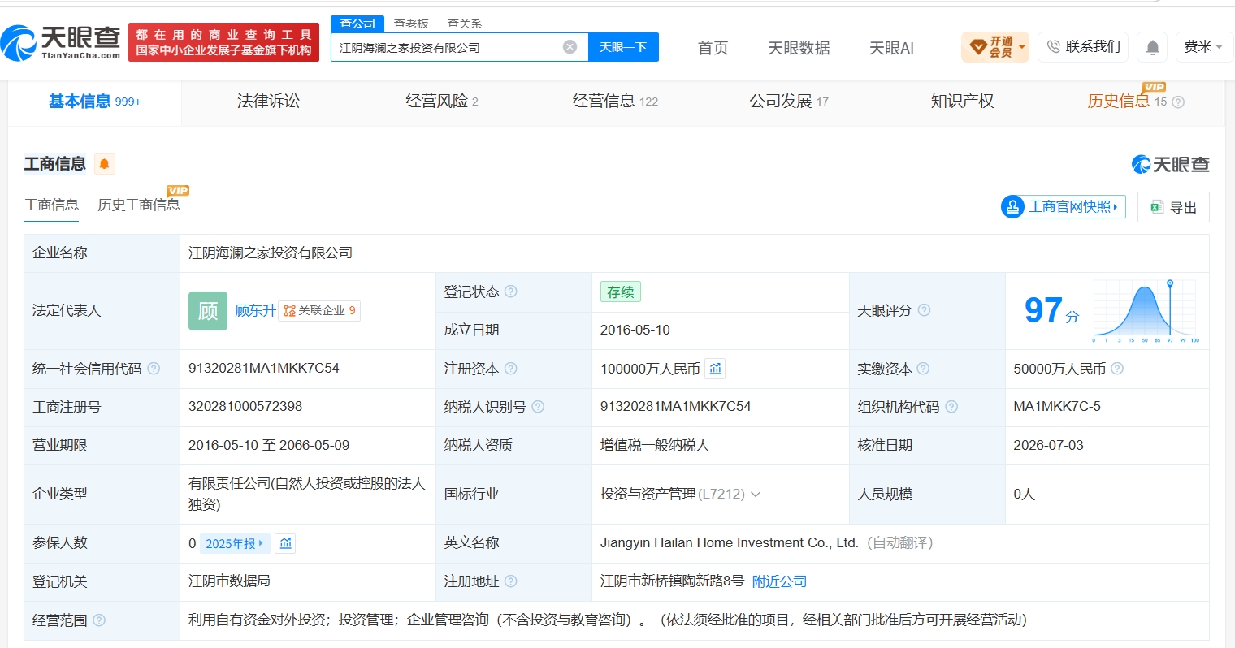Screen dimensions: 1235x648
Task: Select the 查老板 search mode tab
Action: pos(411,24)
